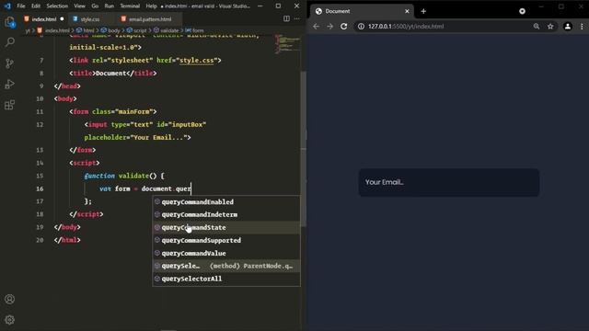
Task: Split the editor to the right
Action: point(286,18)
